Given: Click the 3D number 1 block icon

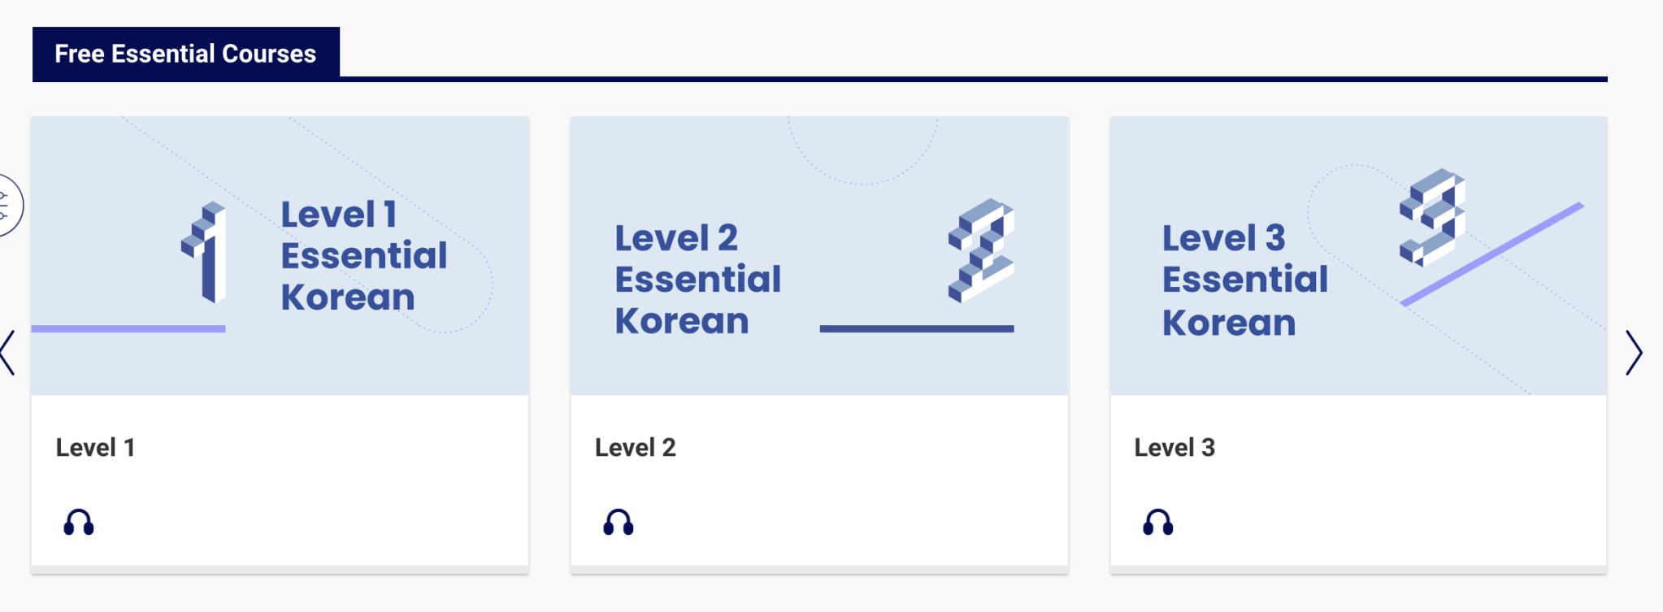Looking at the screenshot, I should [205, 252].
